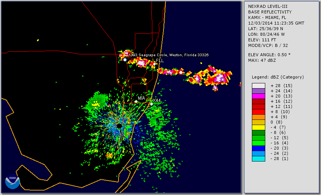Select the -12 (5) green swatch
The width and height of the screenshot is (321, 195).
pyautogui.click(x=259, y=138)
